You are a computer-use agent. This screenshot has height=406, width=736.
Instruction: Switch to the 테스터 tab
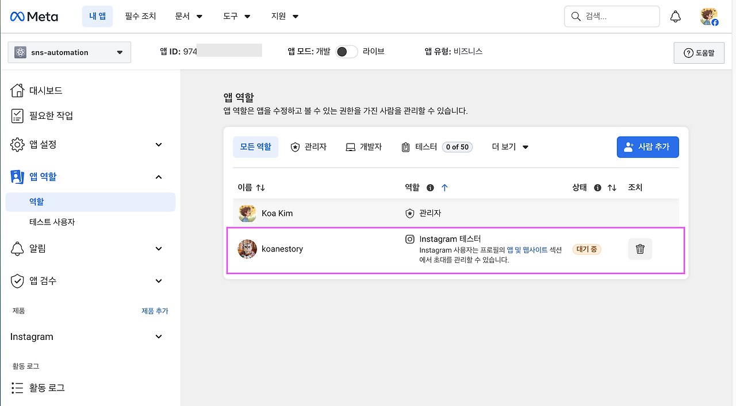coord(437,147)
